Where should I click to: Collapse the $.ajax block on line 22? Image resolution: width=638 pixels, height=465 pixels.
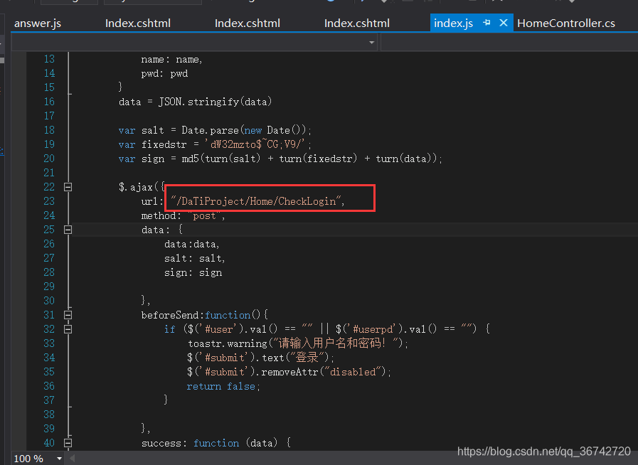68,187
